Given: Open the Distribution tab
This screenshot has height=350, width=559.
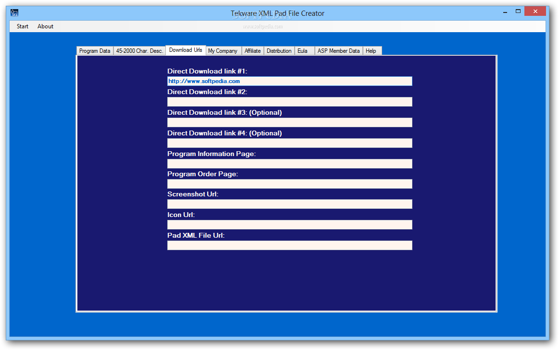Looking at the screenshot, I should (x=279, y=51).
